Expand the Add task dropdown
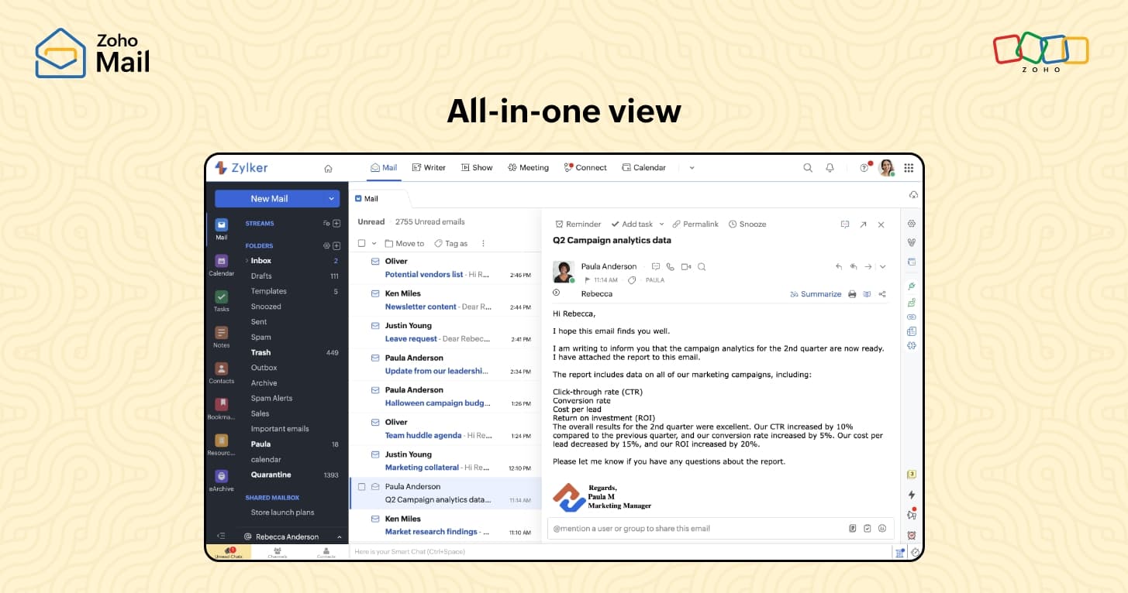 pos(661,224)
